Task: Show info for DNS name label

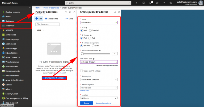Action: [x=94, y=59]
